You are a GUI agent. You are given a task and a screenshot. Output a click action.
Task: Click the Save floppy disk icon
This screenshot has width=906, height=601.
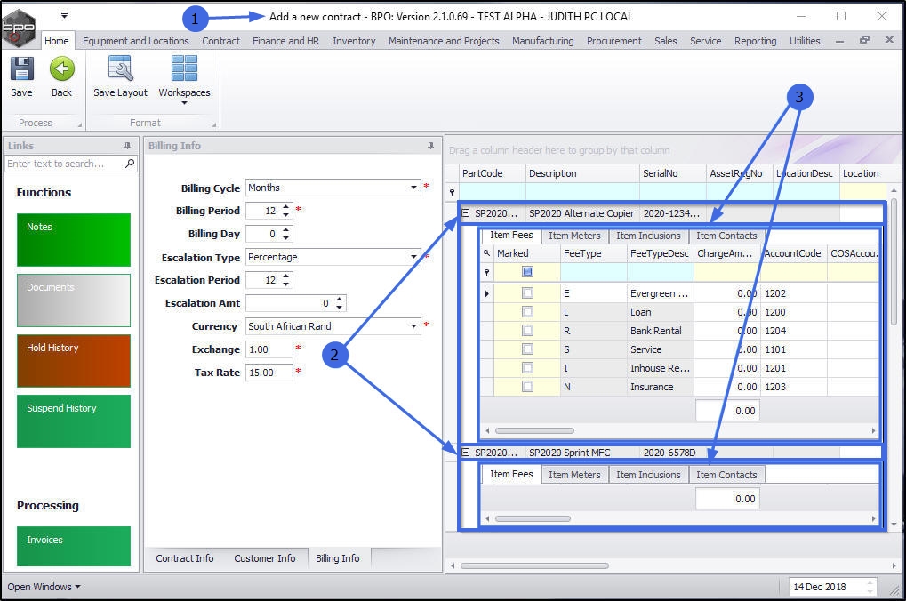[21, 68]
